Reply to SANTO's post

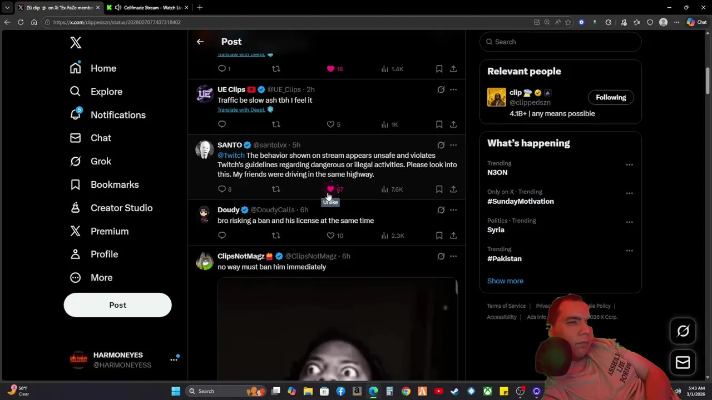coord(225,189)
